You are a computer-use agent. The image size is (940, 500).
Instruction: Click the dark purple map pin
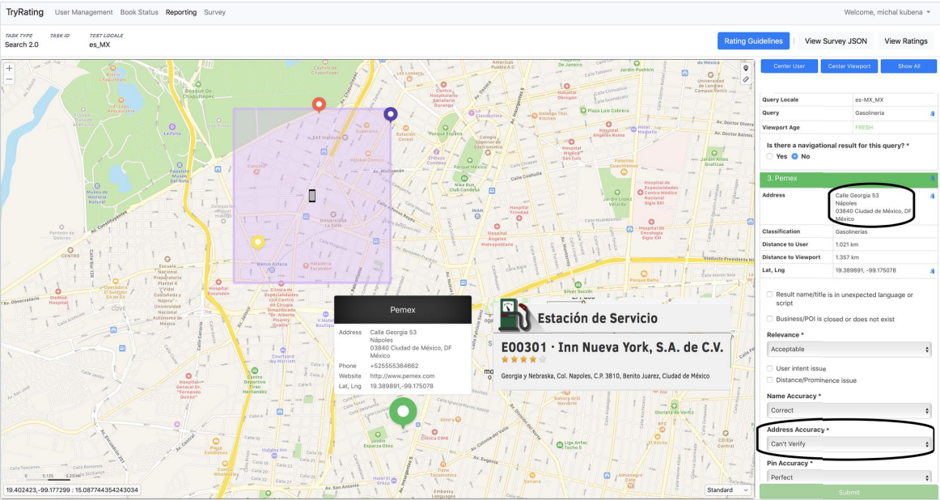[x=390, y=114]
